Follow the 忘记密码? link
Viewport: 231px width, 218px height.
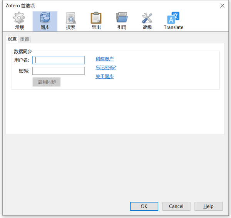coord(105,68)
